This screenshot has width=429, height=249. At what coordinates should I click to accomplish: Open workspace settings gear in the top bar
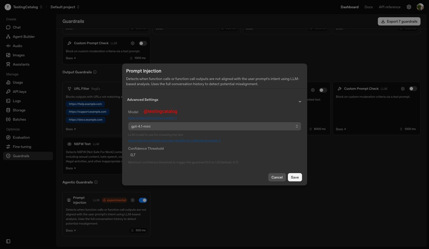tap(409, 7)
